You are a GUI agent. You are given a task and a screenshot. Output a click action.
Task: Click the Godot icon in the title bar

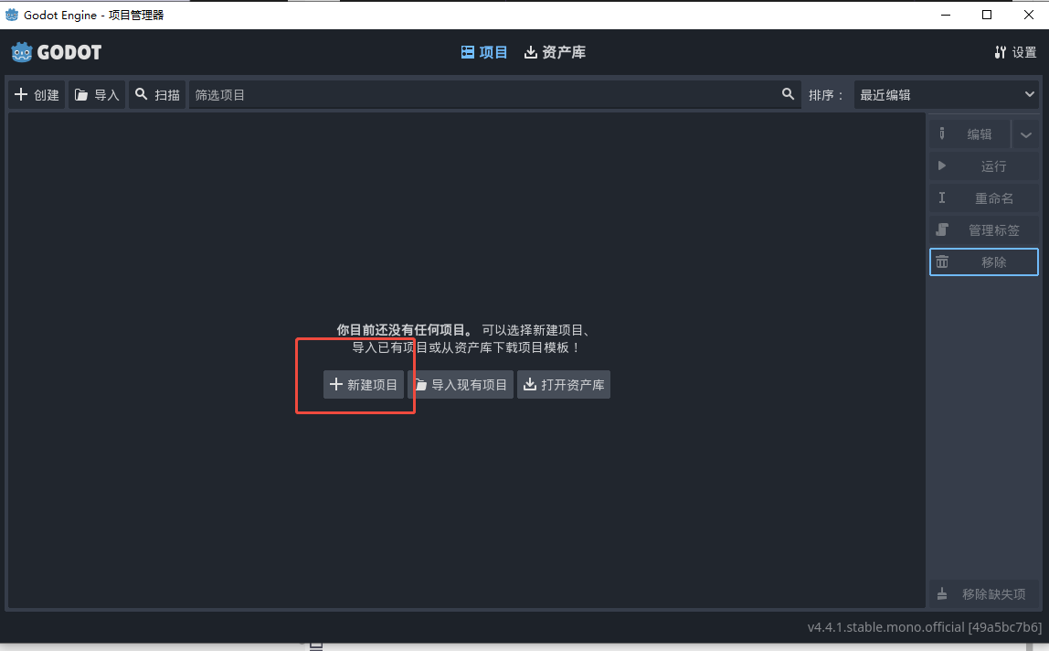[12, 15]
